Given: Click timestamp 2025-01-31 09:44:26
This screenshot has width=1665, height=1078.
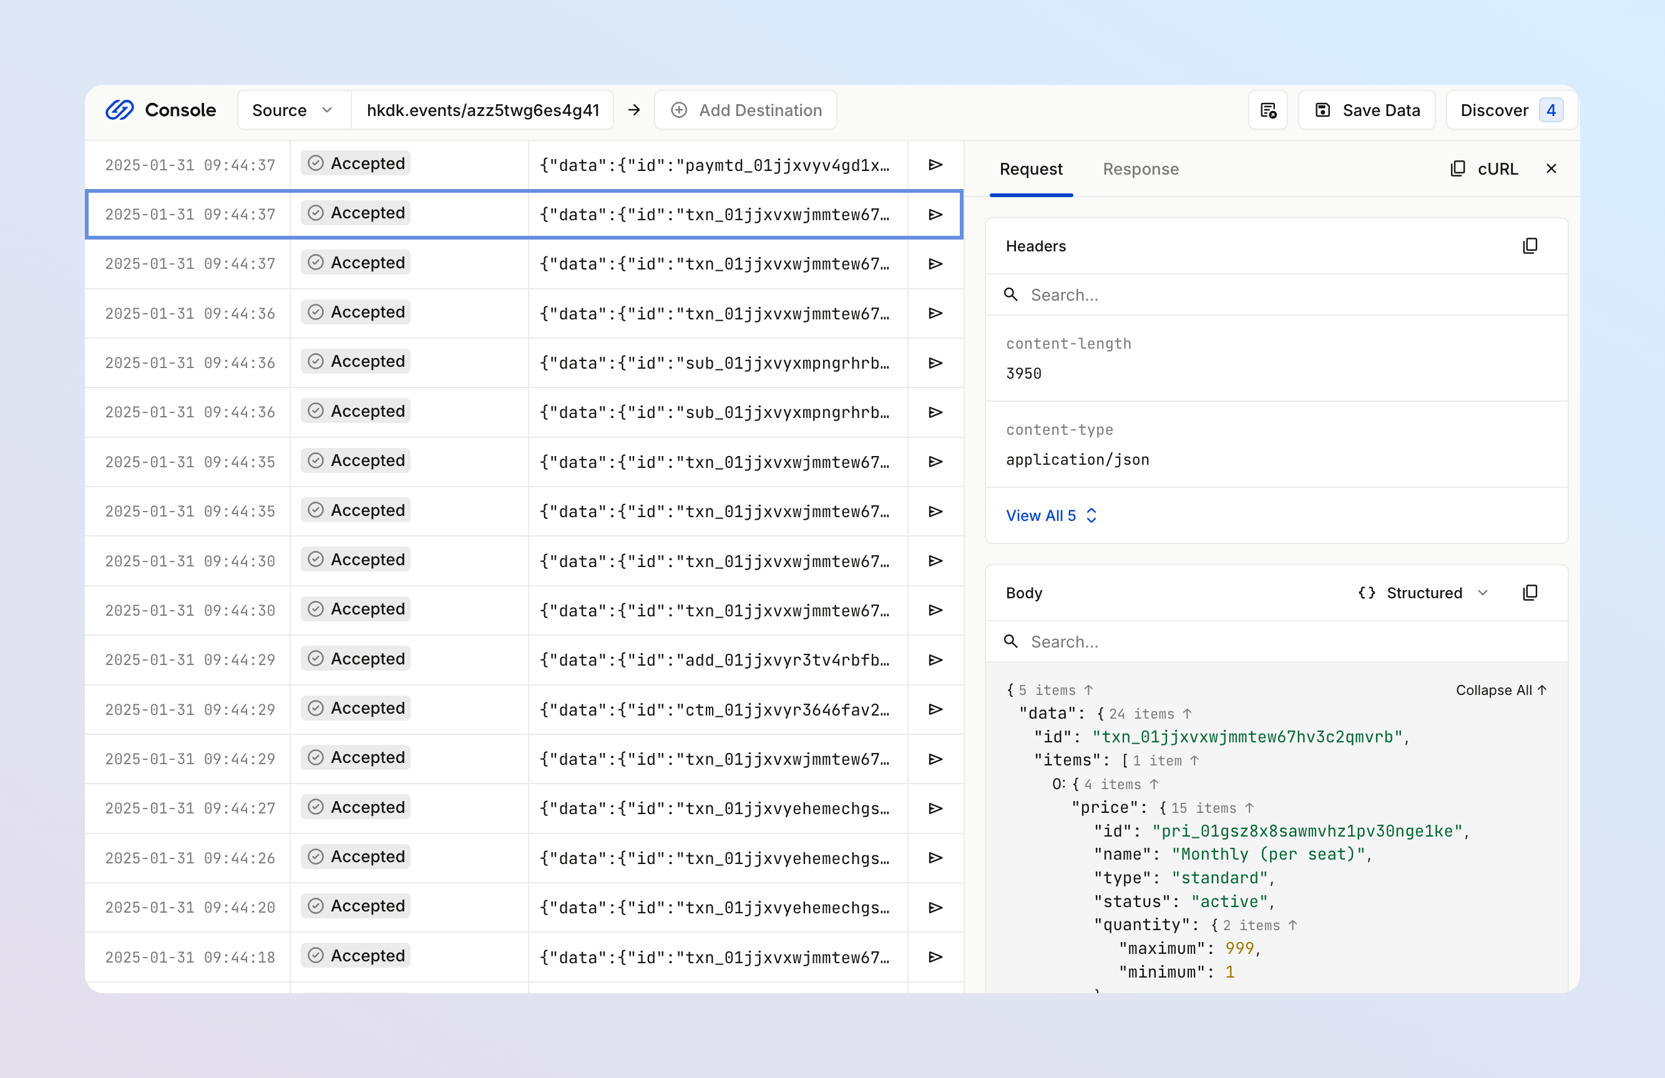Looking at the screenshot, I should point(190,858).
